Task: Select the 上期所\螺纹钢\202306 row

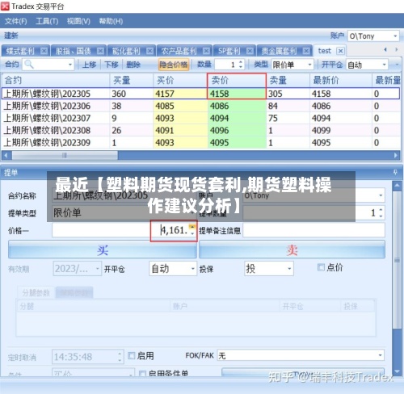Action: [200, 106]
